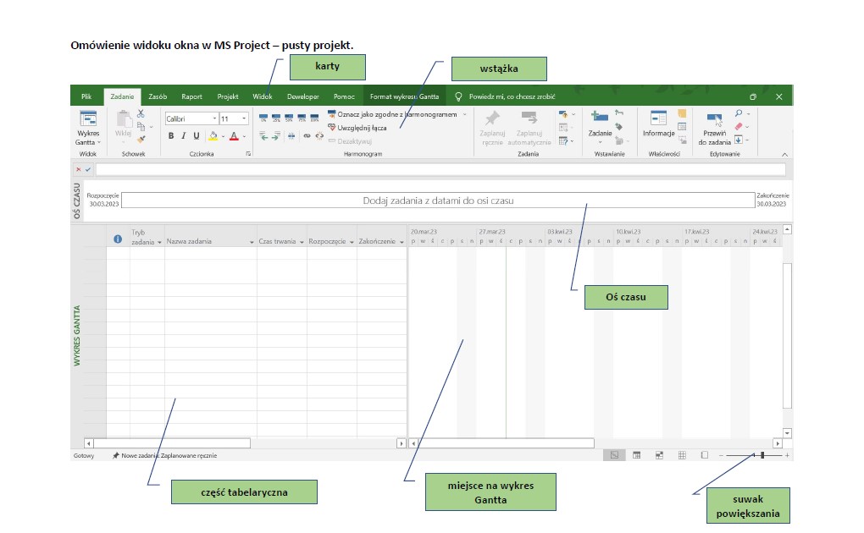864x533 pixels.
Task: Toggle Italic formatting
Action: point(183,135)
